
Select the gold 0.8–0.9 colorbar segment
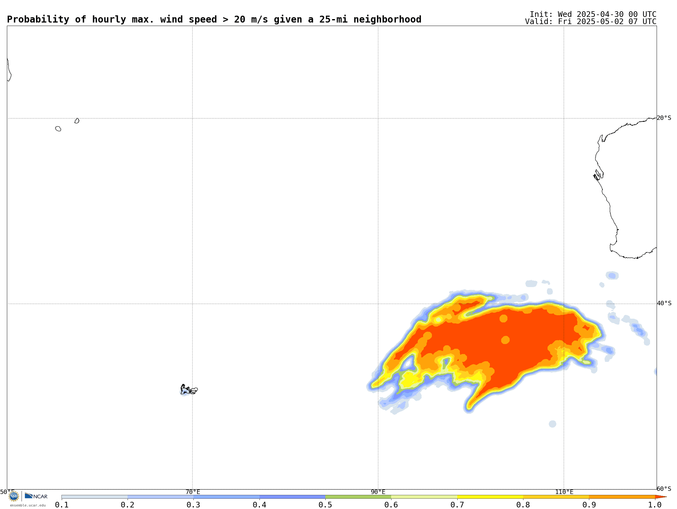tap(556, 497)
